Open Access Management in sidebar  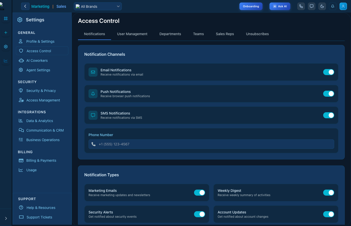42,100
